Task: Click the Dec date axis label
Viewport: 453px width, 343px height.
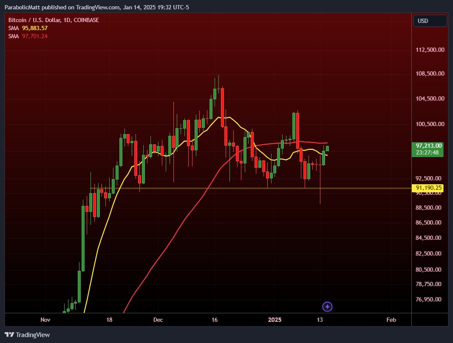Action: 158,320
